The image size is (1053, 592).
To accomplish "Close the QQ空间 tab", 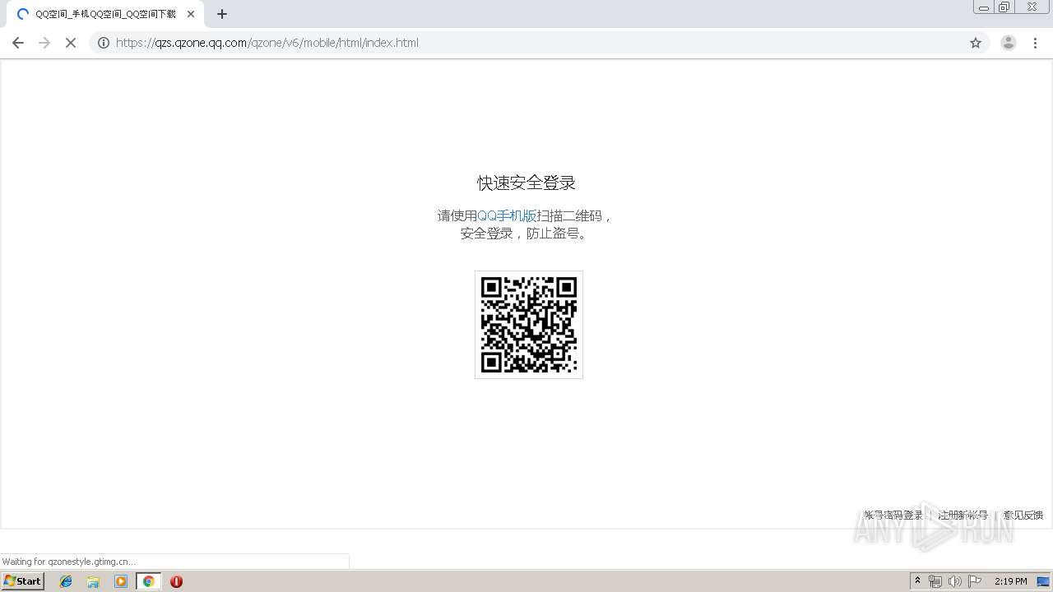I will (191, 14).
